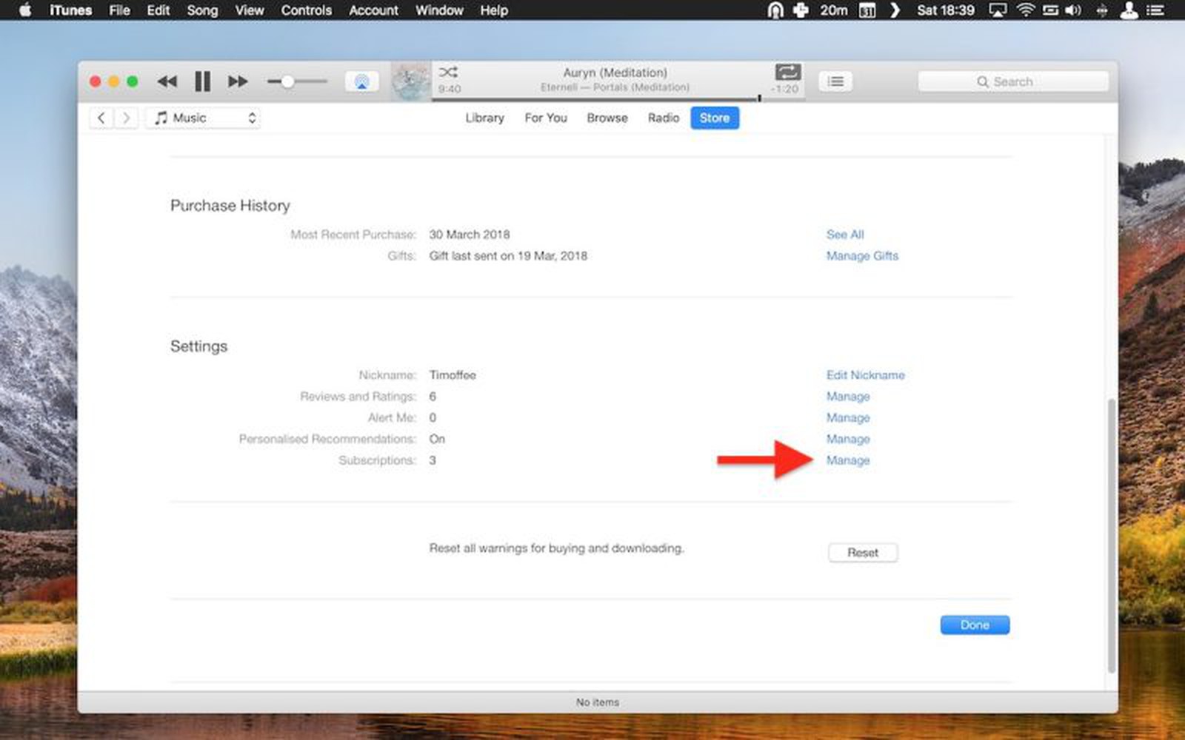
Task: Click the back navigation arrow
Action: (x=101, y=118)
